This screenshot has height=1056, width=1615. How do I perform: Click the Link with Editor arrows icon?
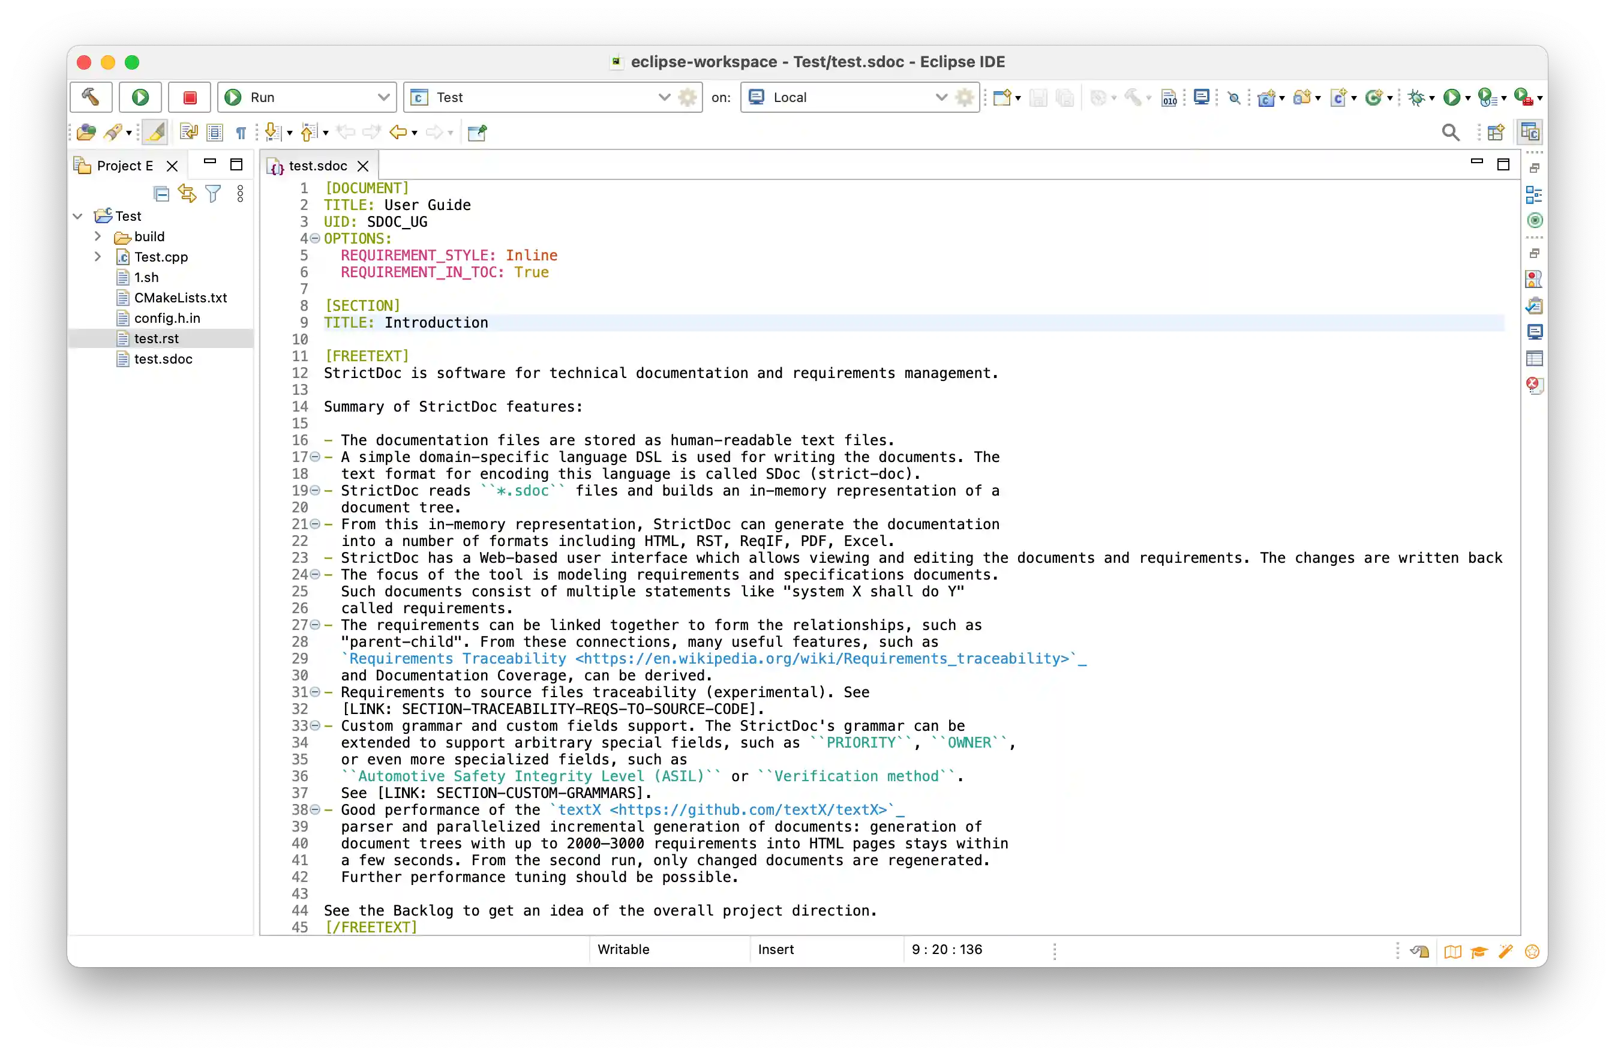point(187,194)
